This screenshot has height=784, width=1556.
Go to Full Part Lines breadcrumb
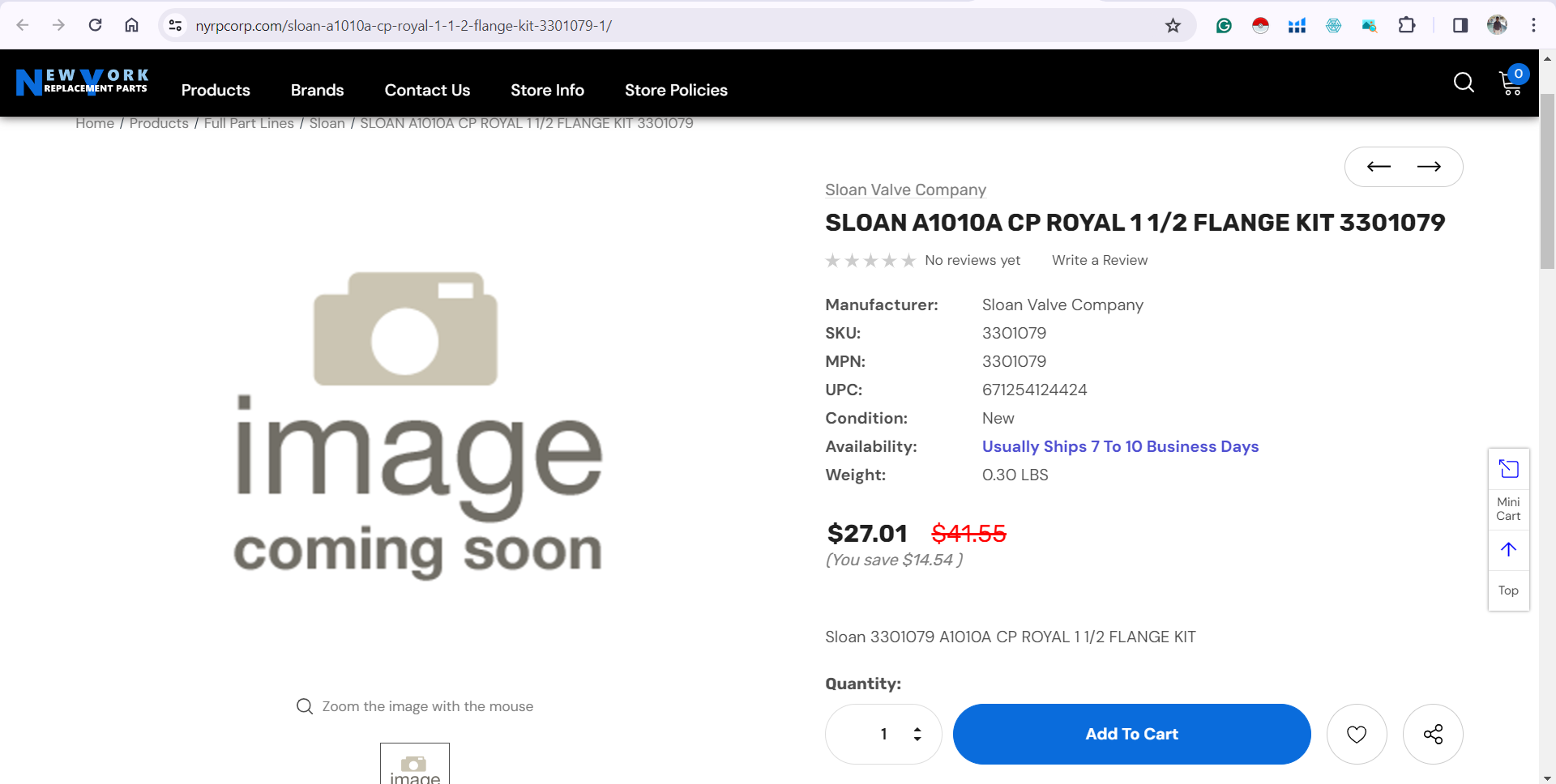click(249, 123)
